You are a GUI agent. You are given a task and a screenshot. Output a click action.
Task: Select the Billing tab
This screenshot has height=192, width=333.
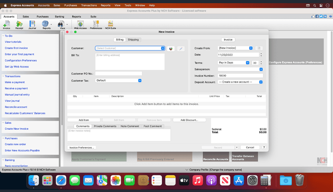(119, 40)
